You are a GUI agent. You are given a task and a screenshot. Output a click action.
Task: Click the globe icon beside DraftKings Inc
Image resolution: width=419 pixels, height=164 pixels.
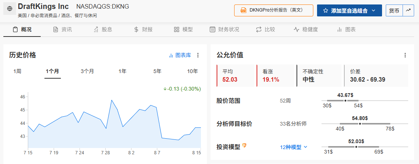coord(10,9)
